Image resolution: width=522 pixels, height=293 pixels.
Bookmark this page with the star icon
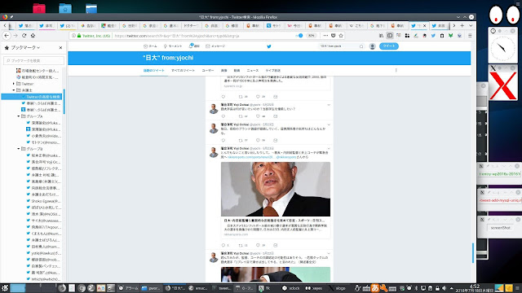(x=341, y=36)
